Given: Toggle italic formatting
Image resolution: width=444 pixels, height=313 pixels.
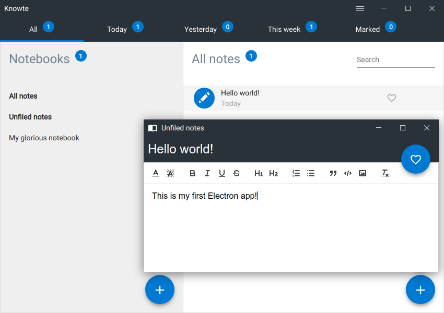Looking at the screenshot, I should click(207, 173).
